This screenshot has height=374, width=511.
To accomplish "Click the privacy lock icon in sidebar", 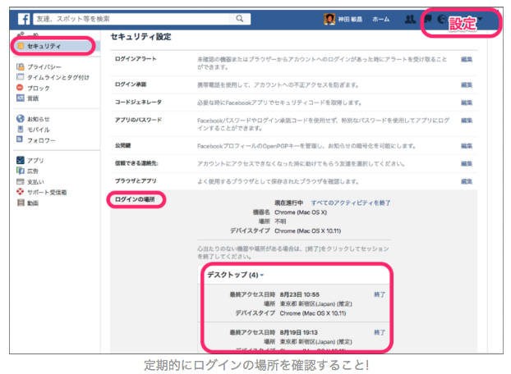I will click(x=21, y=66).
